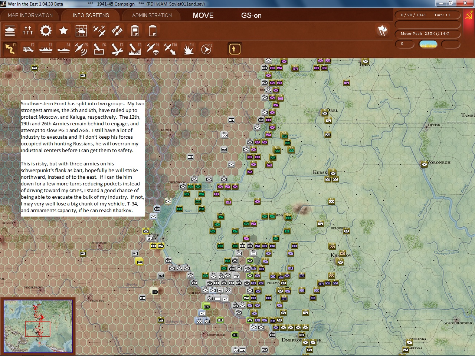Select the unit counter at Orel

pos(325,113)
